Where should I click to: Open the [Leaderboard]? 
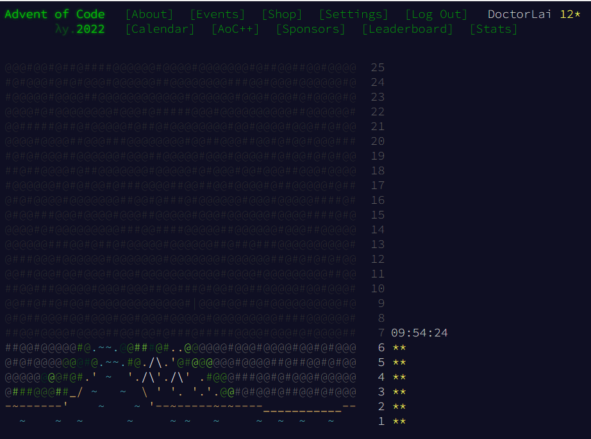[408, 29]
